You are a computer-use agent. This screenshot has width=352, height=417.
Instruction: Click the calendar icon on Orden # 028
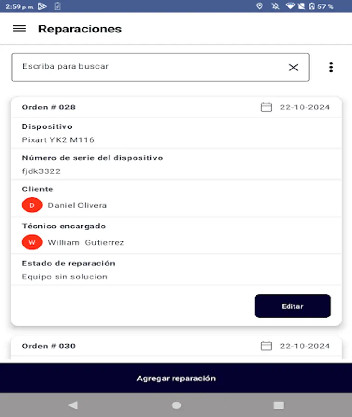[266, 107]
